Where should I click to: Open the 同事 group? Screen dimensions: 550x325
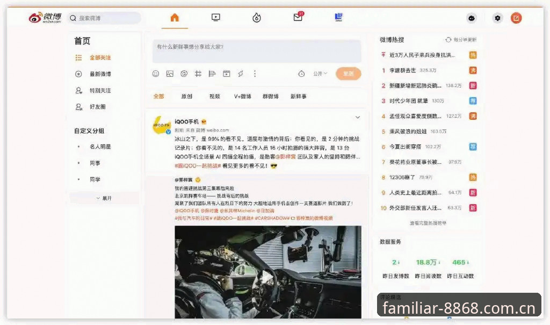[95, 163]
